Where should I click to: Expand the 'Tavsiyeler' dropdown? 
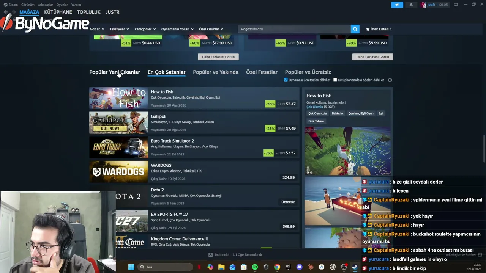point(119,29)
